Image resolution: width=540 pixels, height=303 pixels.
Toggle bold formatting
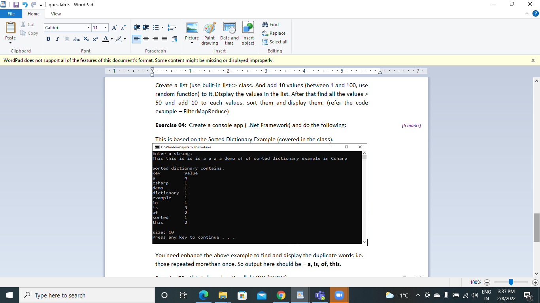click(48, 39)
